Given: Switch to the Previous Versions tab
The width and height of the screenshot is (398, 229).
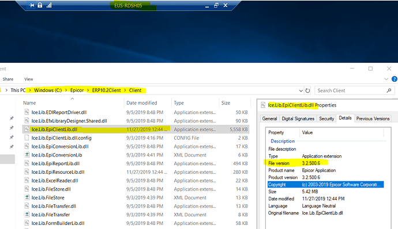Looking at the screenshot, I should [x=373, y=119].
